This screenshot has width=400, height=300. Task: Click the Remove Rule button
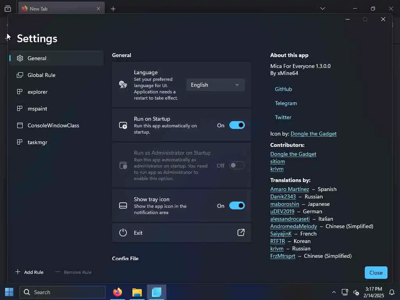click(73, 272)
